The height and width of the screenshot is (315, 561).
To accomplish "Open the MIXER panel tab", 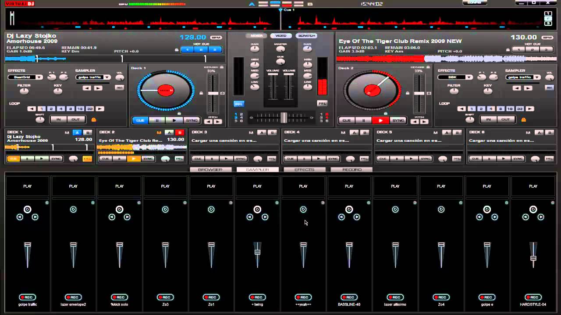I will coord(256,36).
